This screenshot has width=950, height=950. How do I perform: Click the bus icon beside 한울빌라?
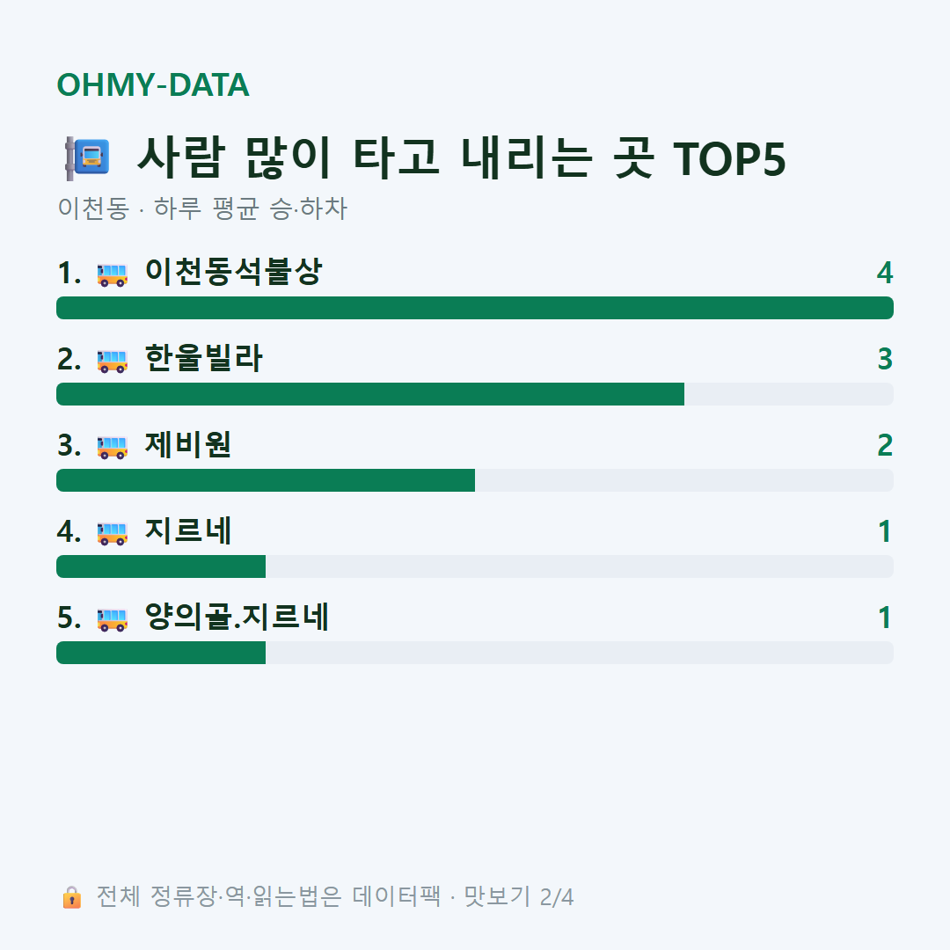tap(113, 362)
